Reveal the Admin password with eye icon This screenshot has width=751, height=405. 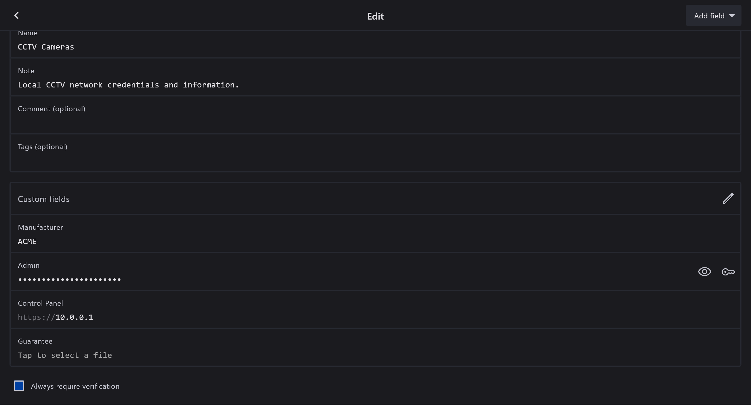point(704,272)
